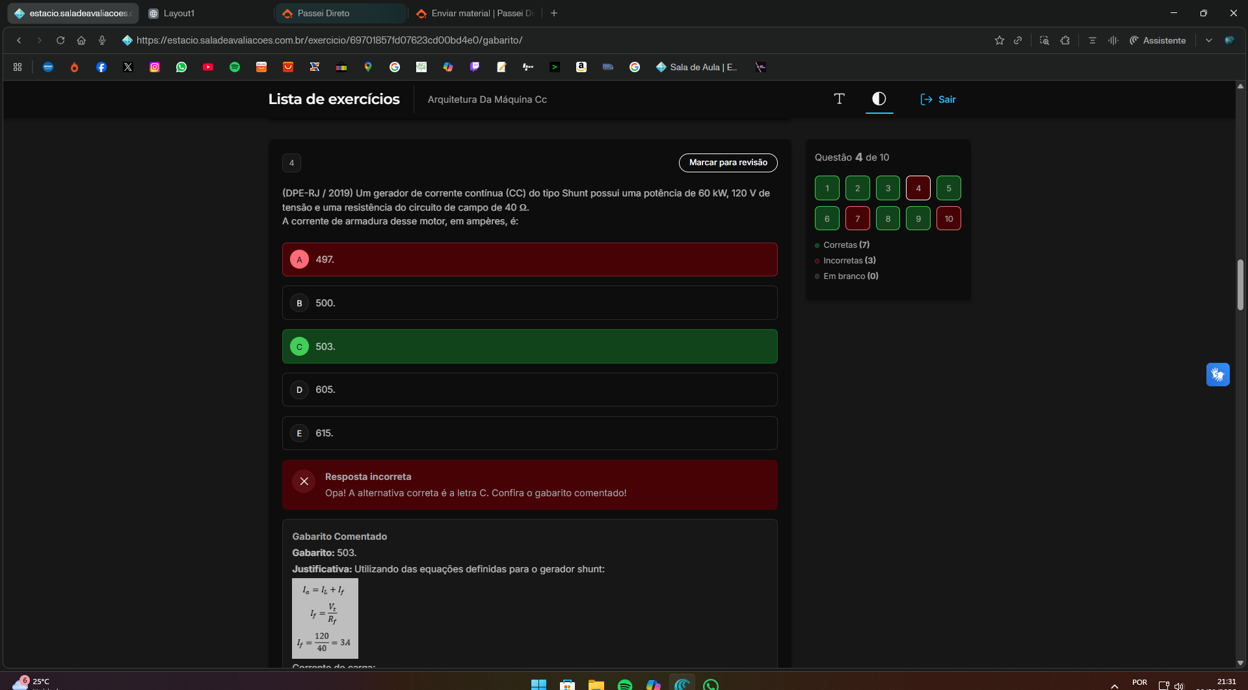Open the browser extensions puzzle icon
The image size is (1248, 690).
(x=1065, y=40)
